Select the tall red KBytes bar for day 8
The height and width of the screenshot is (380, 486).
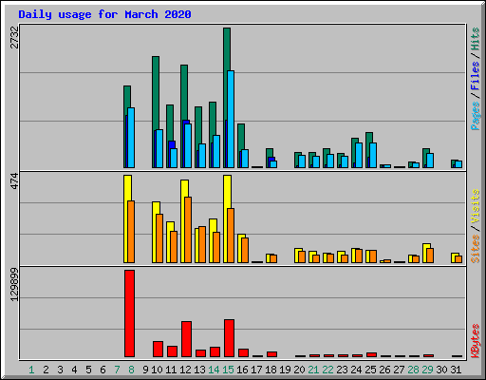(x=129, y=313)
